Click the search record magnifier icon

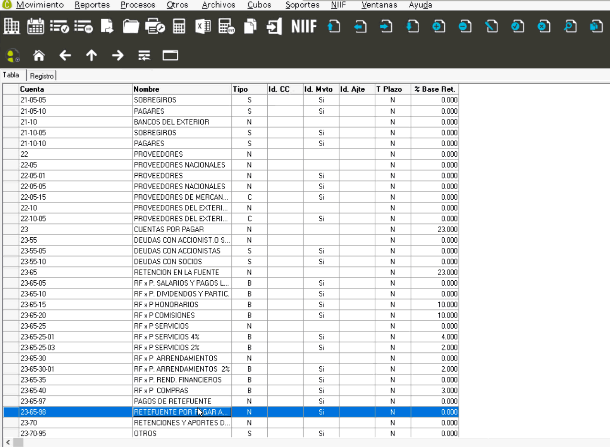click(570, 26)
